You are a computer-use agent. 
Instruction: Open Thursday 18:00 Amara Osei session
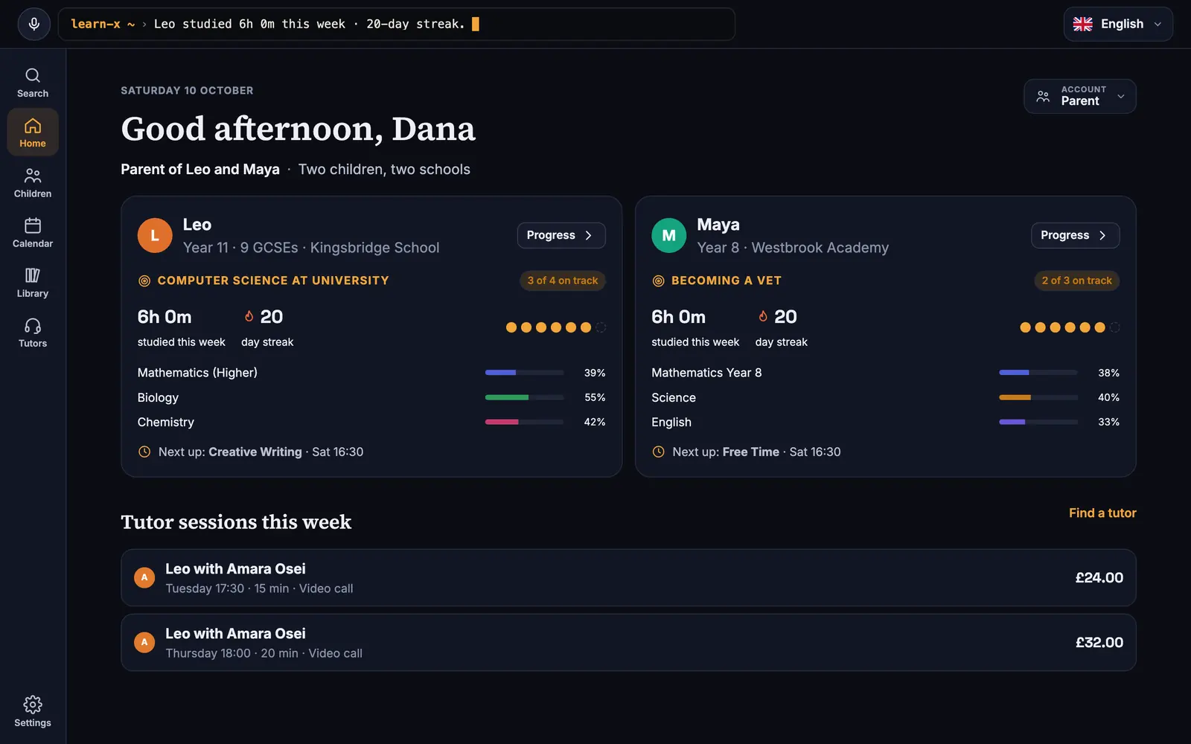point(628,642)
